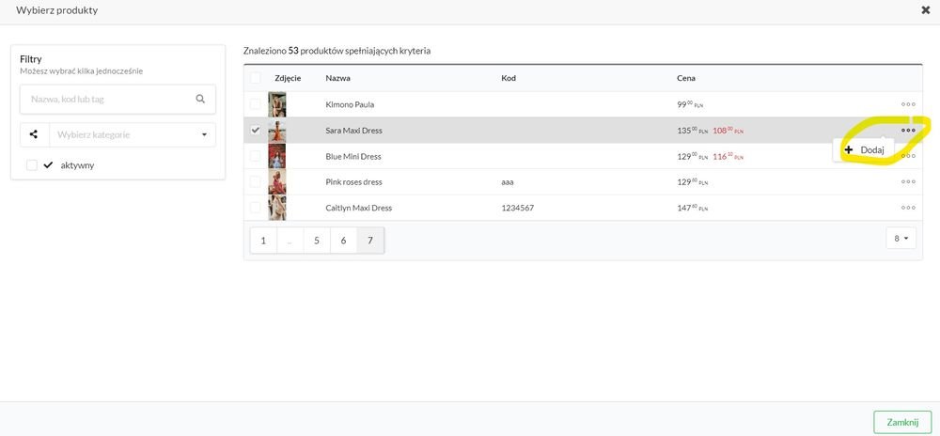Click the Blue Mini Dress thumbnail
Screen dimensions: 940x436
[277, 156]
